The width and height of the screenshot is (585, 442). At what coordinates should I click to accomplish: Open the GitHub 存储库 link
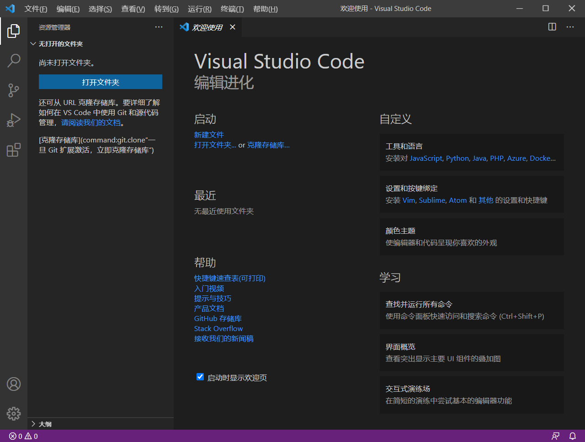coord(218,318)
